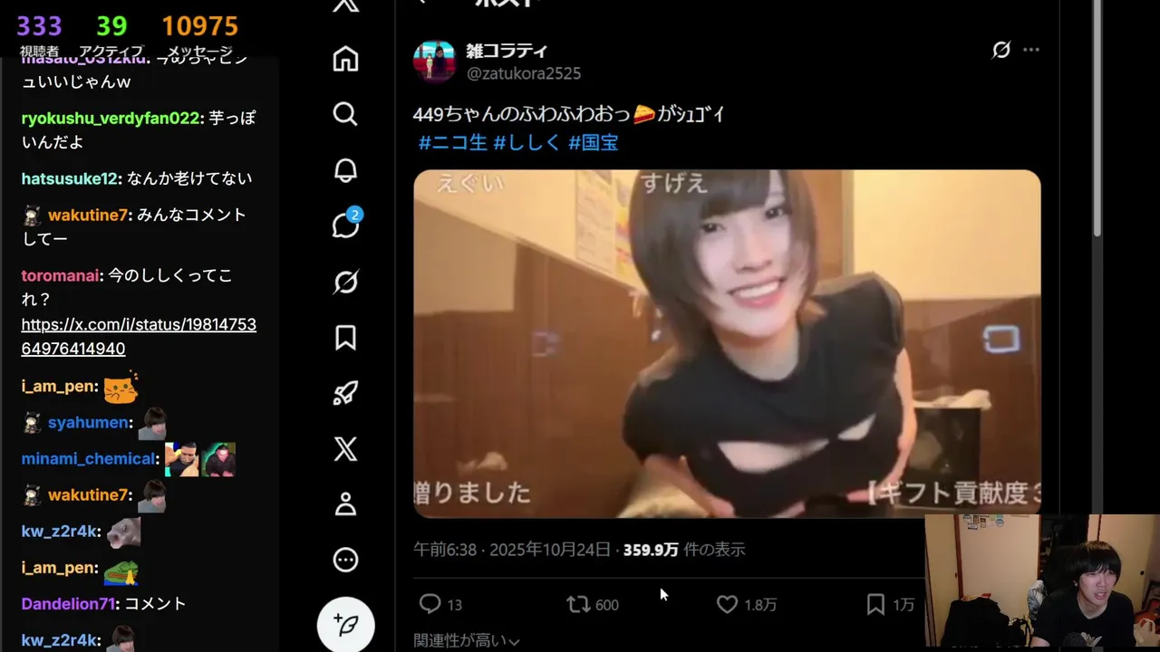The image size is (1160, 652).
Task: Open the Notifications bell icon
Action: click(345, 170)
